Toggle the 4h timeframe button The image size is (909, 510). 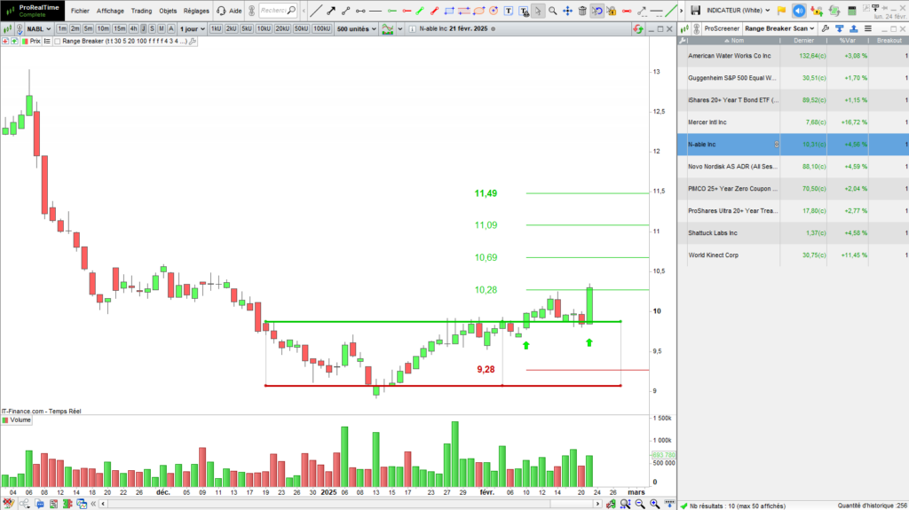coord(133,28)
